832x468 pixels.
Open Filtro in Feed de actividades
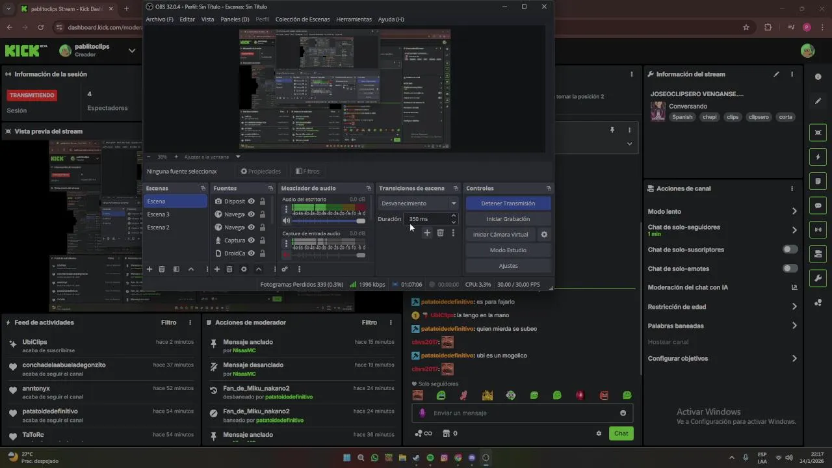point(168,322)
